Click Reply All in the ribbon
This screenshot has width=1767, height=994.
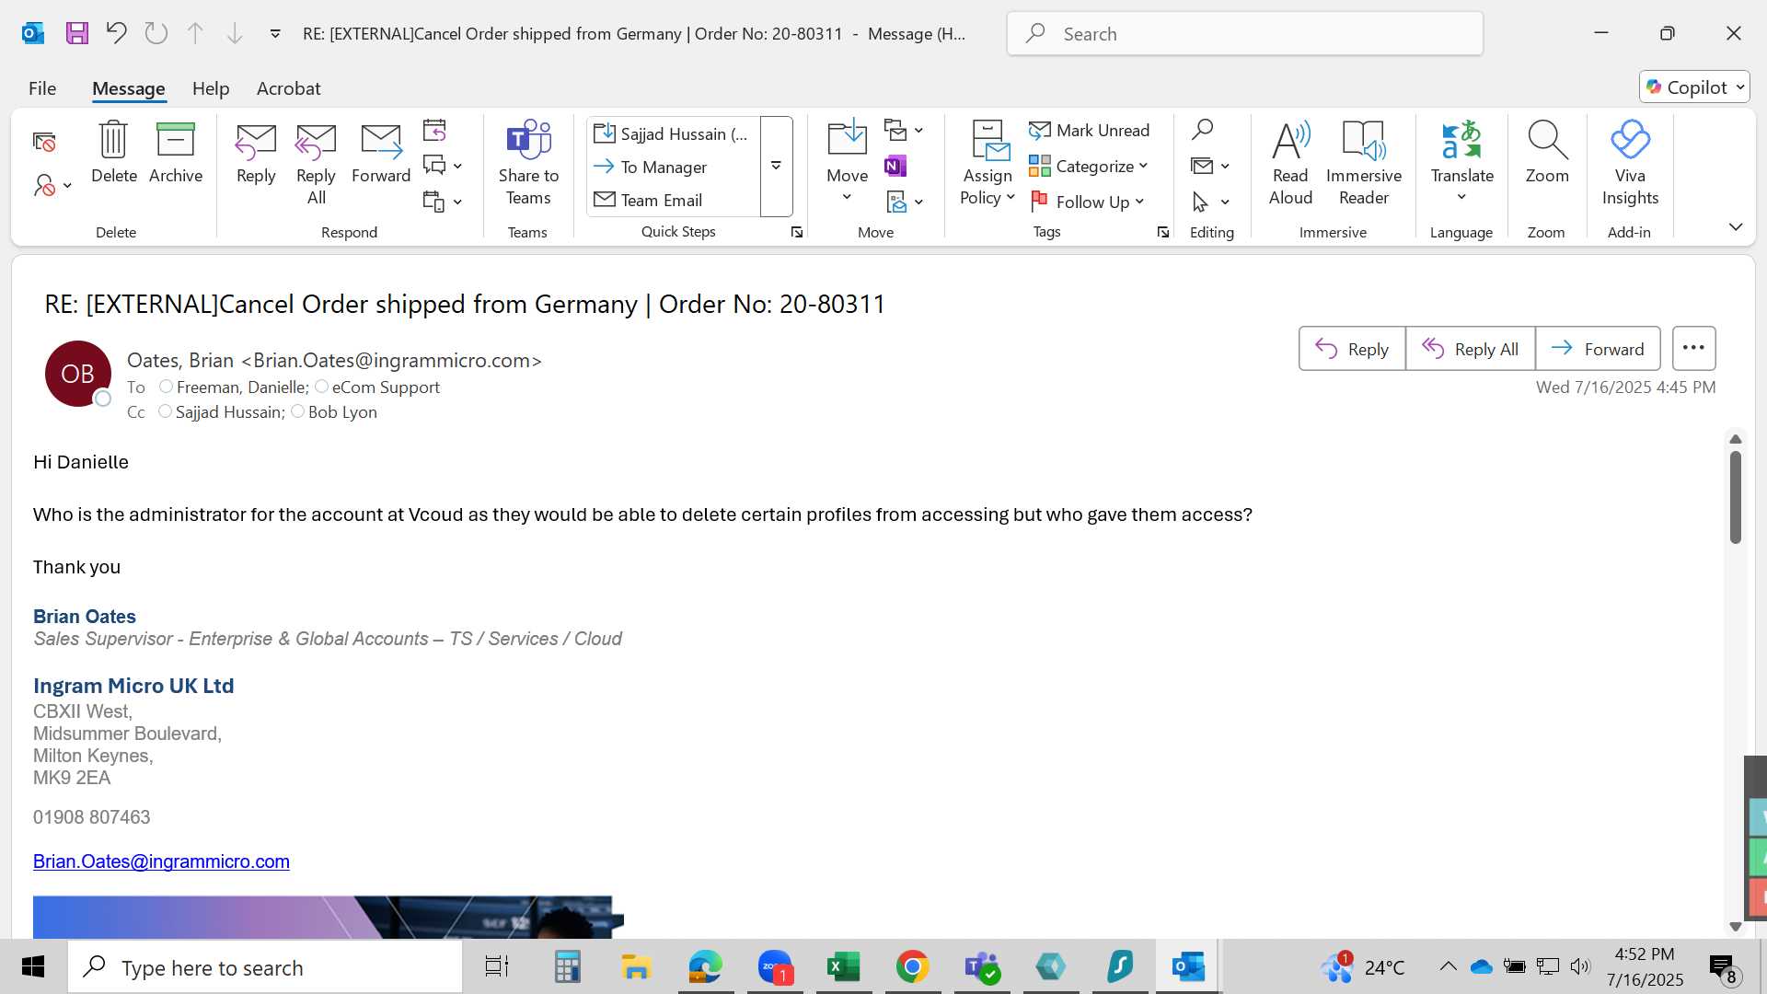tap(316, 164)
